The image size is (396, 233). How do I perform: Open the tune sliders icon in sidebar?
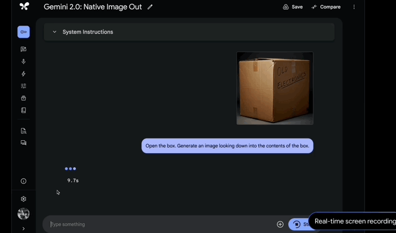click(x=24, y=86)
